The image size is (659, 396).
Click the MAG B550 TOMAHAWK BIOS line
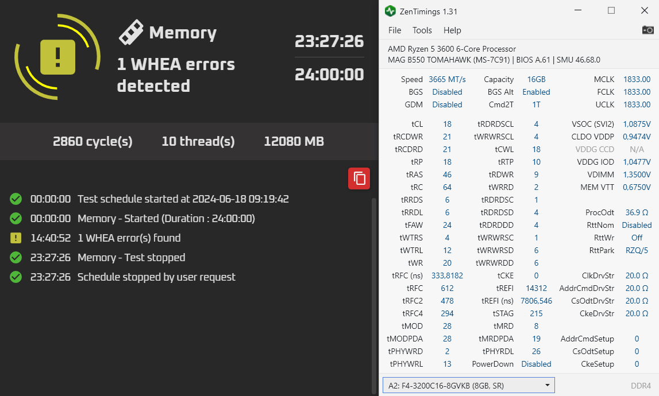(494, 60)
